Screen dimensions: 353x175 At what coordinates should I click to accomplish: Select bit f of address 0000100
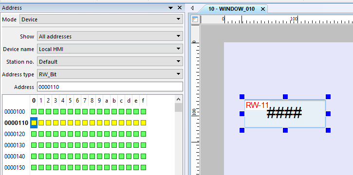point(143,111)
